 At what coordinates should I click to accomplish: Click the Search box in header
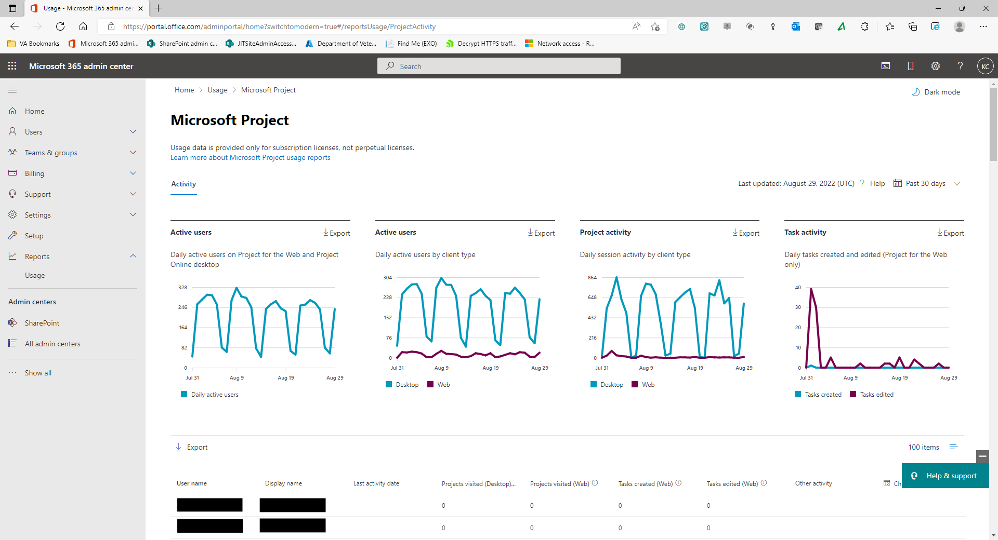click(x=499, y=66)
